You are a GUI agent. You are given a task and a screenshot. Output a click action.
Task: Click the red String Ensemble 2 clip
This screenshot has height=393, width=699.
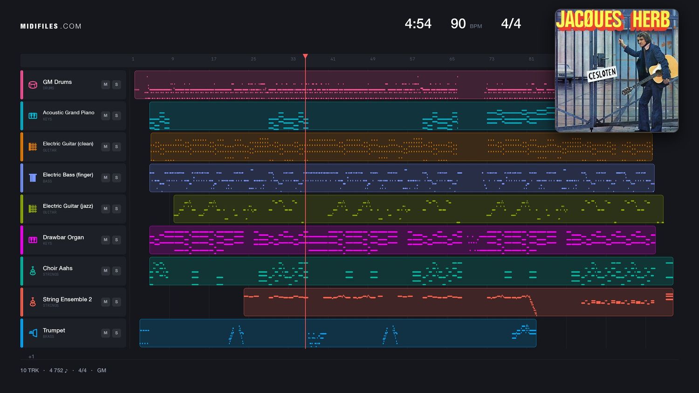click(459, 302)
